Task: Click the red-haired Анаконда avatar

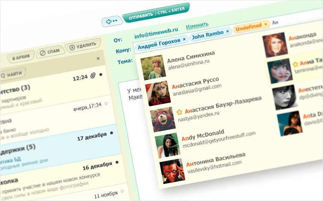Action: [275, 45]
